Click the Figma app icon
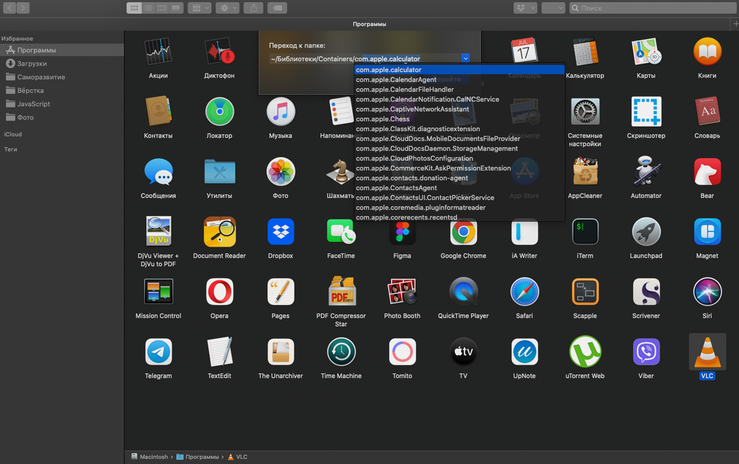The width and height of the screenshot is (739, 464). [402, 232]
